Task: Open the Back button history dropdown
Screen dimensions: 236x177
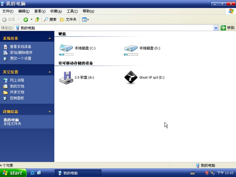Action: click(19, 19)
